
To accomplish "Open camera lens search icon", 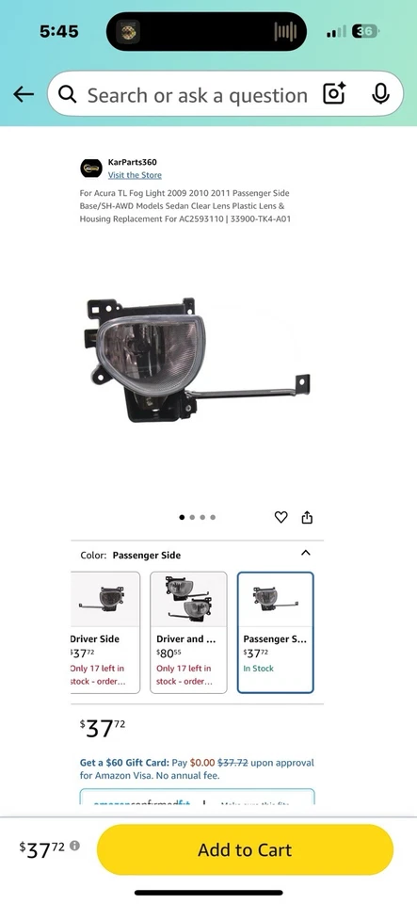I will [x=334, y=94].
